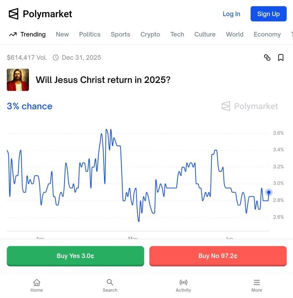This screenshot has height=298, width=293.
Task: Go to the Crypto tab
Action: [x=150, y=34]
